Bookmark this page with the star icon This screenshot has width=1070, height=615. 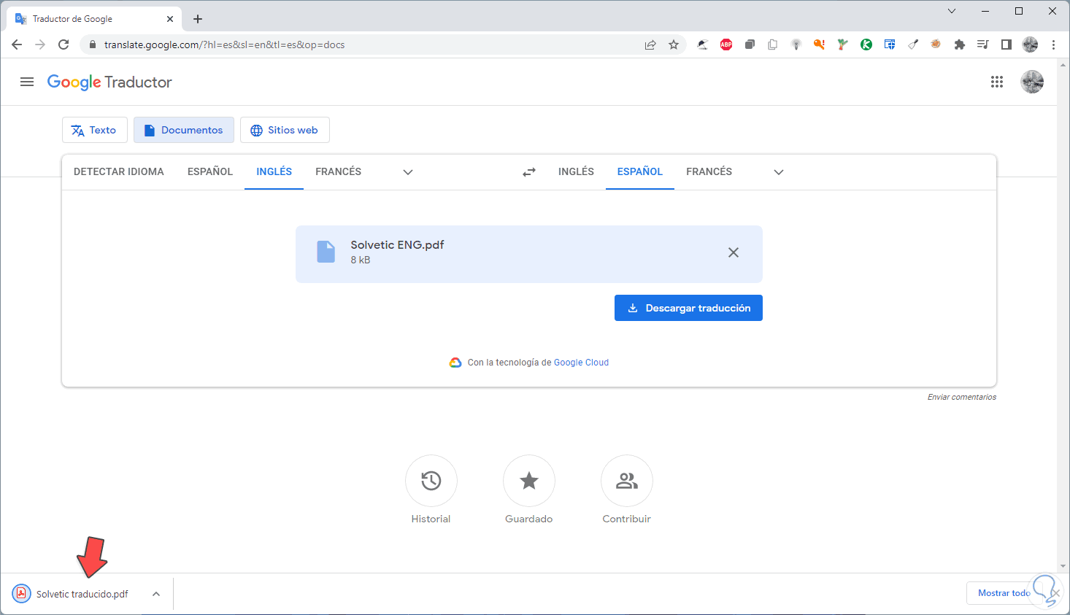[x=674, y=45]
